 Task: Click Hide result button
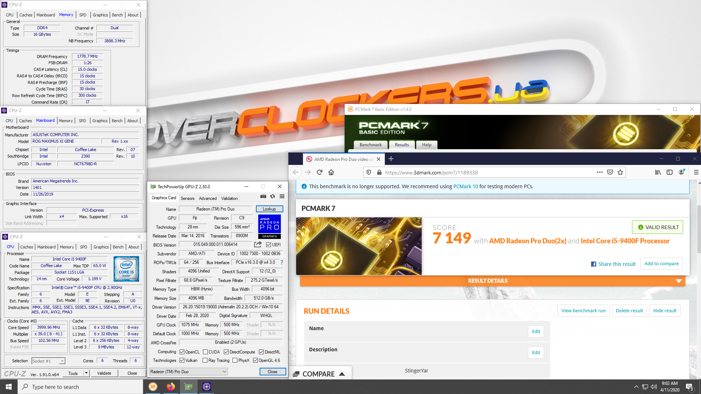pos(665,311)
